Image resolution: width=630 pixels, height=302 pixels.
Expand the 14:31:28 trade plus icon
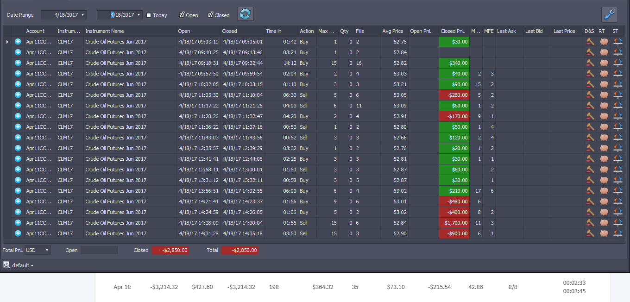point(18,233)
